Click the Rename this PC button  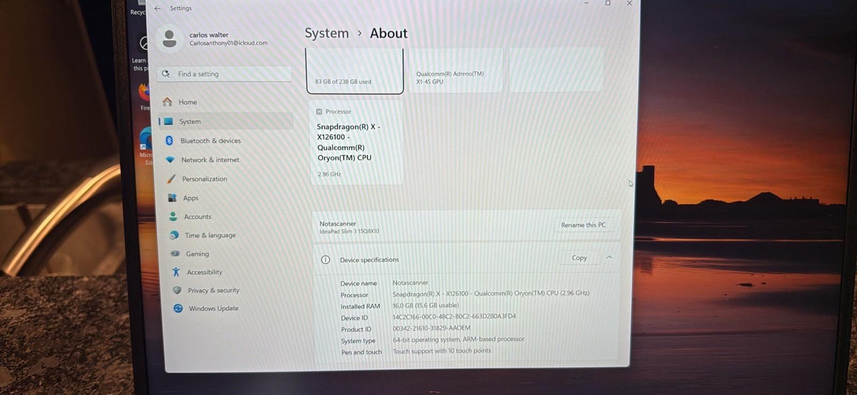583,225
